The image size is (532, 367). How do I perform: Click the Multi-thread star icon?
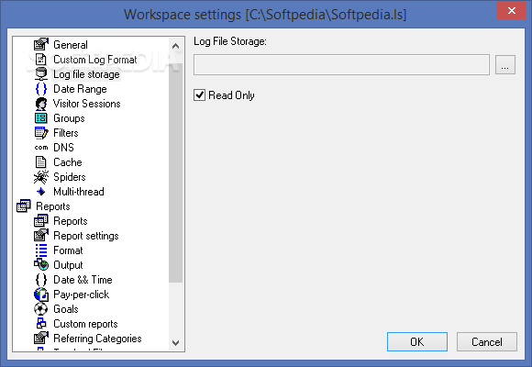(41, 192)
